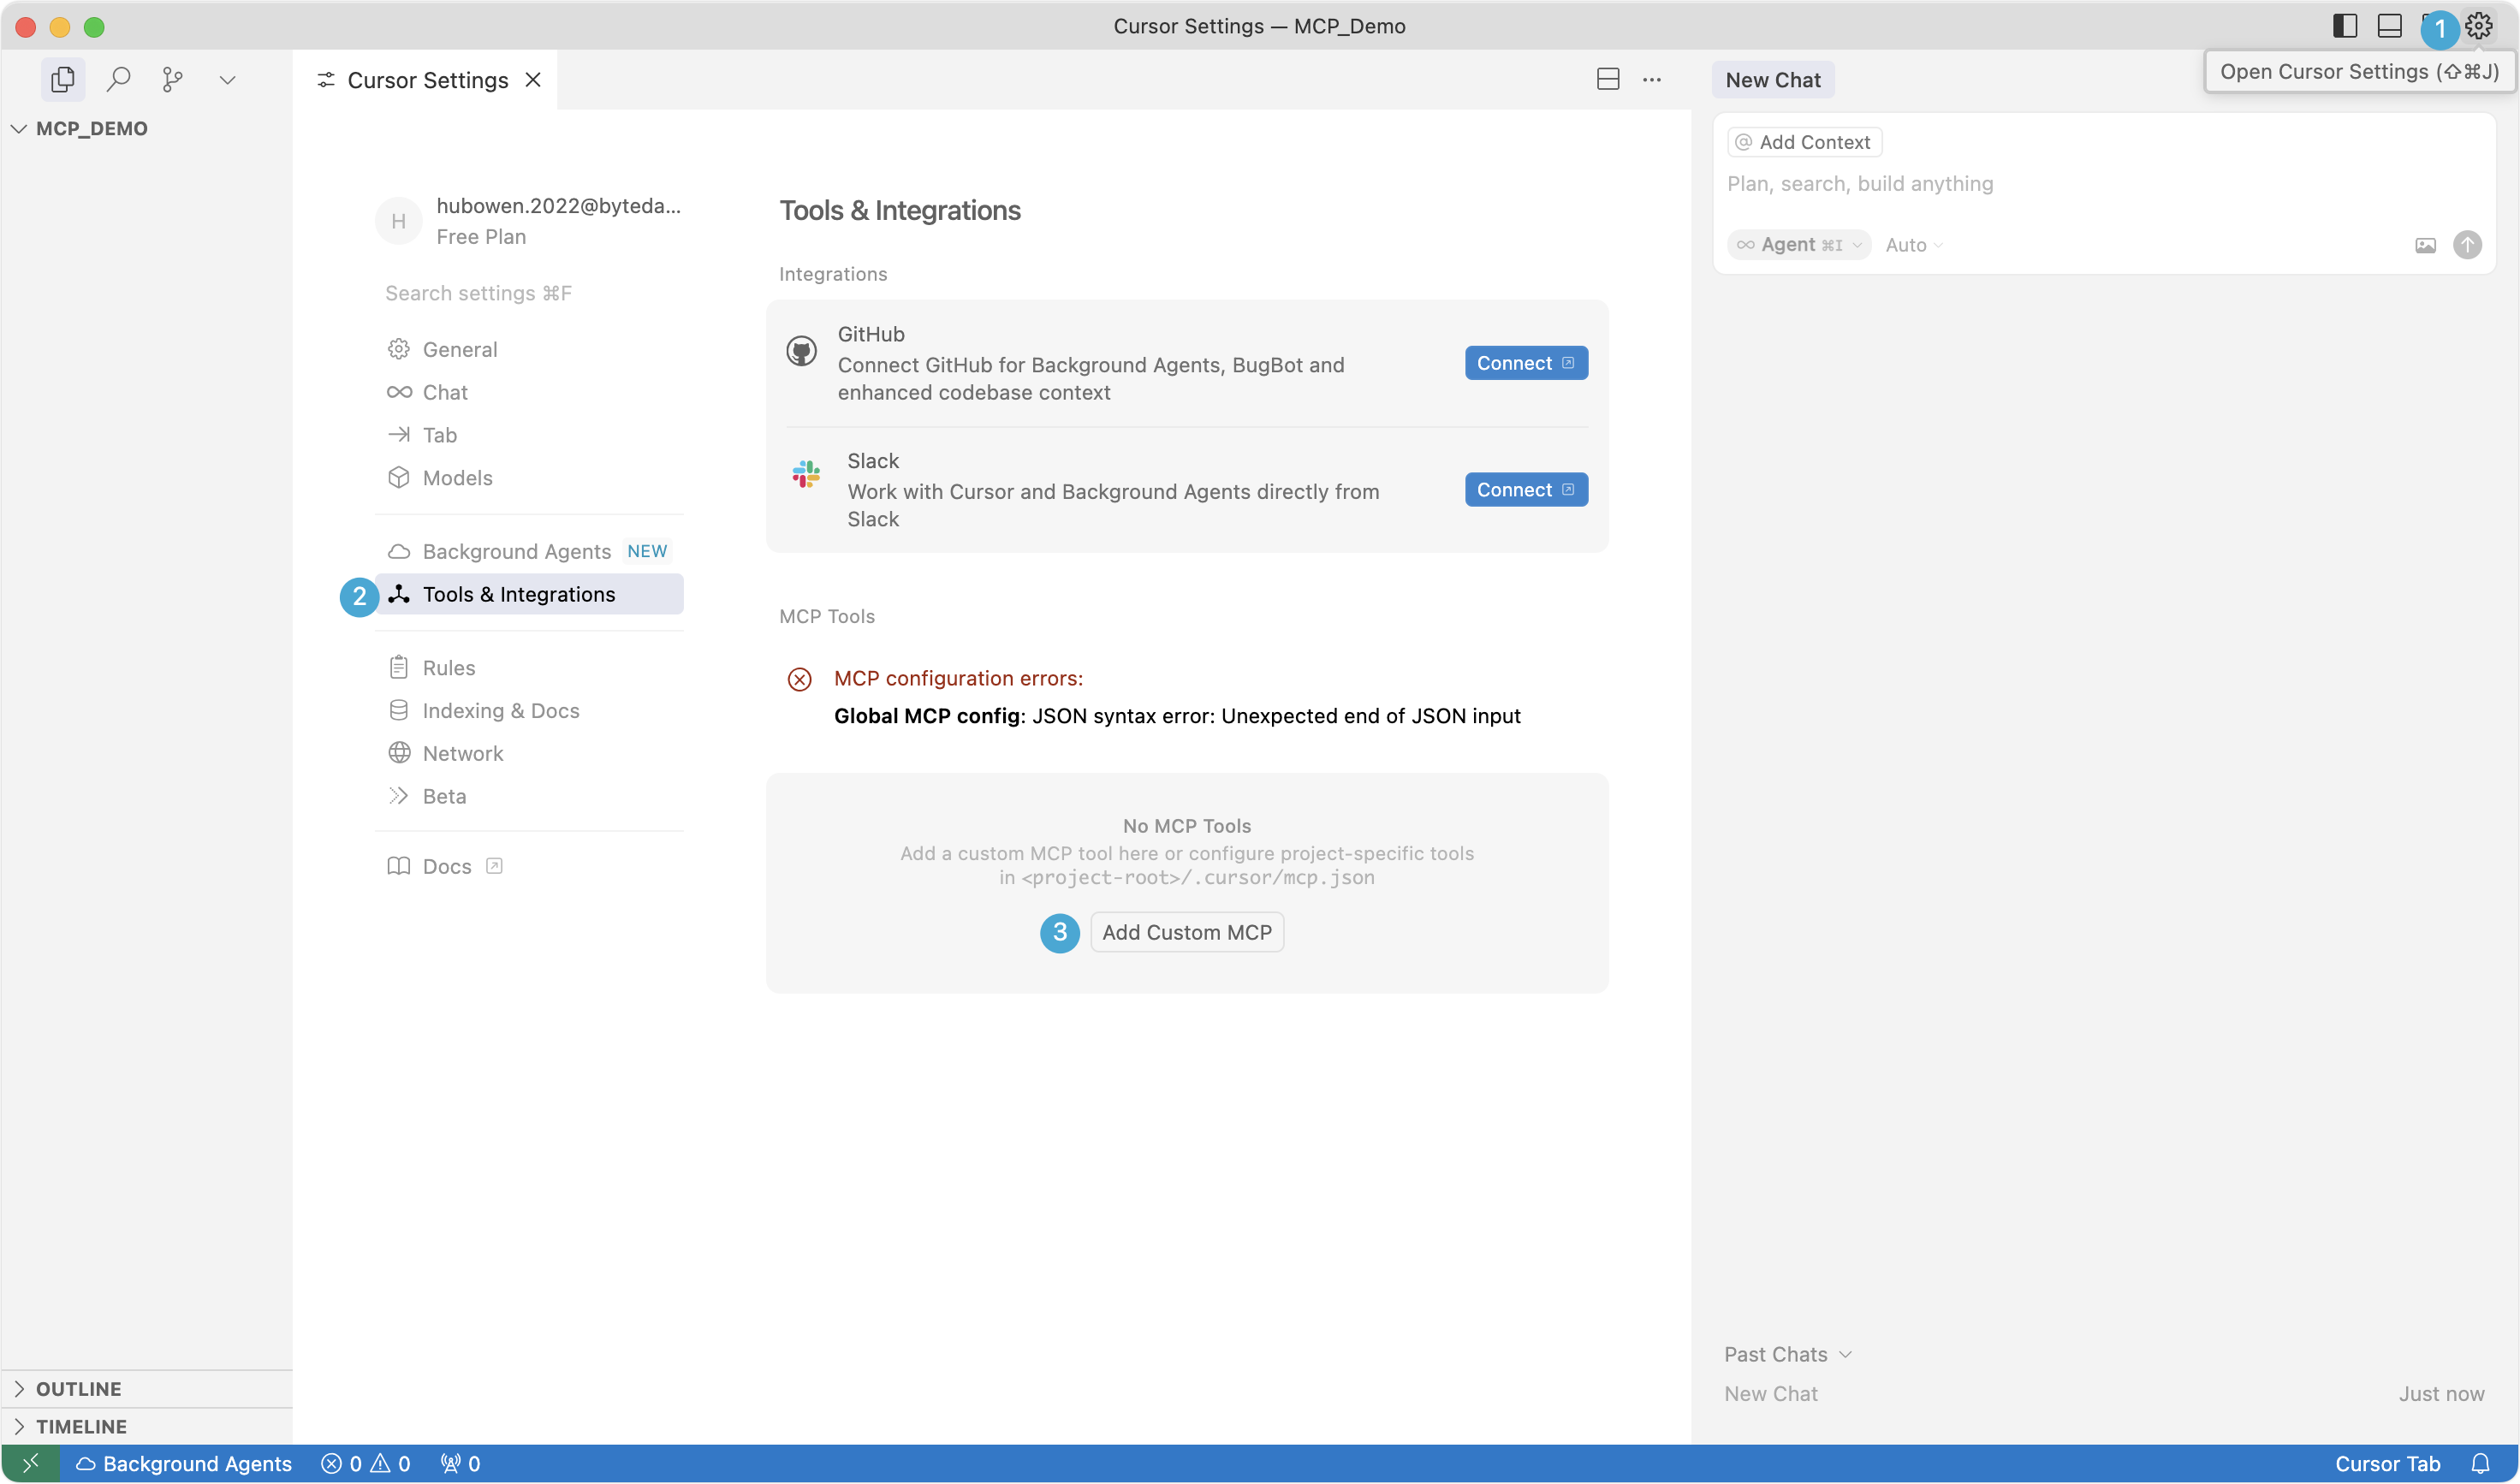This screenshot has height=1484, width=2520.
Task: Open the Auto model dropdown
Action: click(1913, 245)
